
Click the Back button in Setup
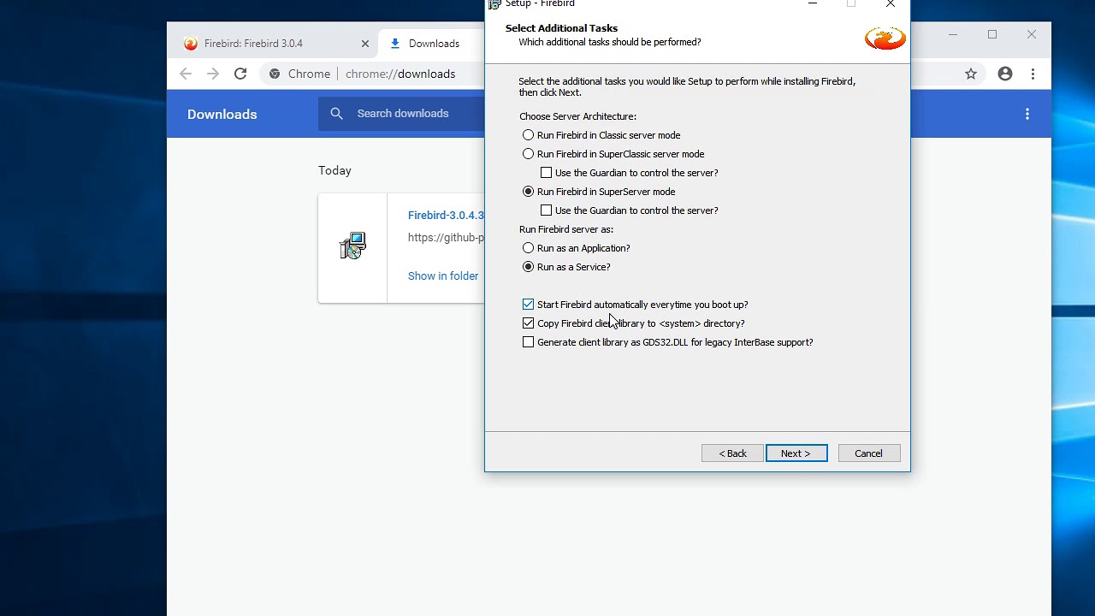pos(732,453)
